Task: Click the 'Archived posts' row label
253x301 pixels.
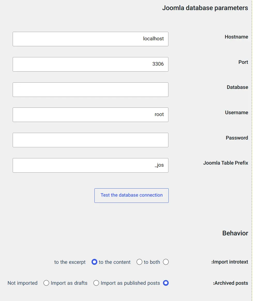Action: tap(230, 283)
